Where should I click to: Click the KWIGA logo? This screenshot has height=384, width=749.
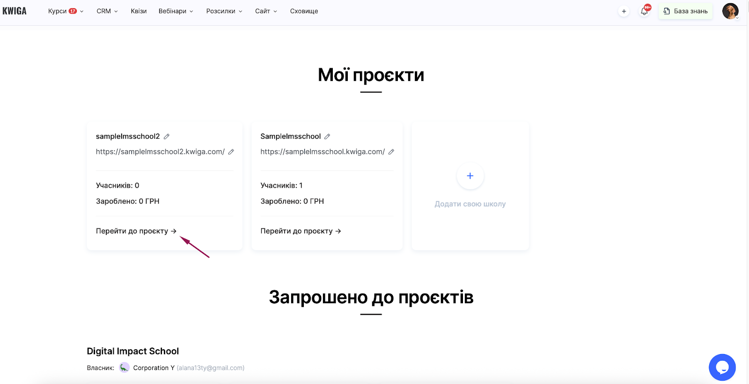tap(15, 11)
